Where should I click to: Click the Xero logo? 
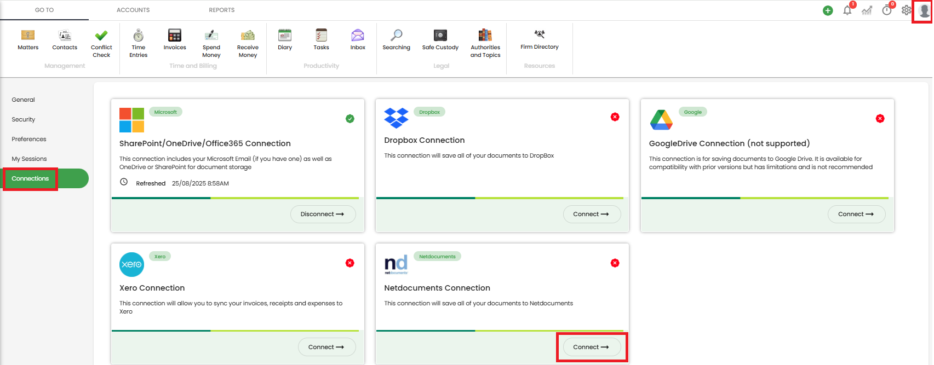(x=132, y=264)
